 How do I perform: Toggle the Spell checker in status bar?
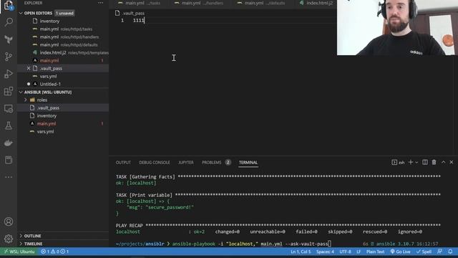[424, 252]
